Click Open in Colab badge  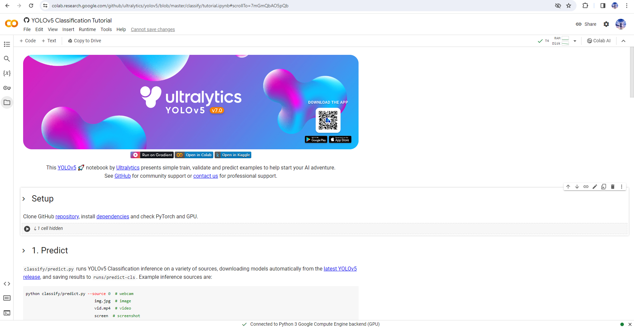[194, 155]
